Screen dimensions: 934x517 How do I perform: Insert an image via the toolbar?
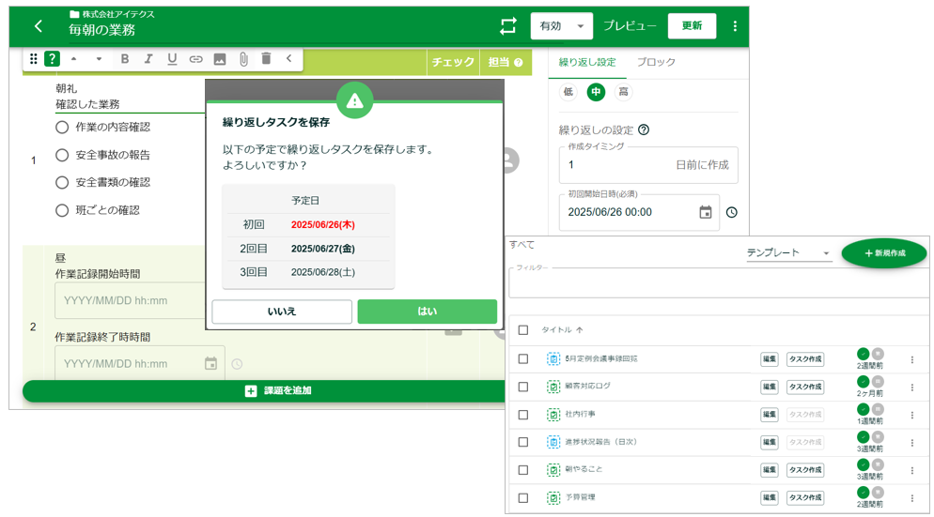[219, 59]
